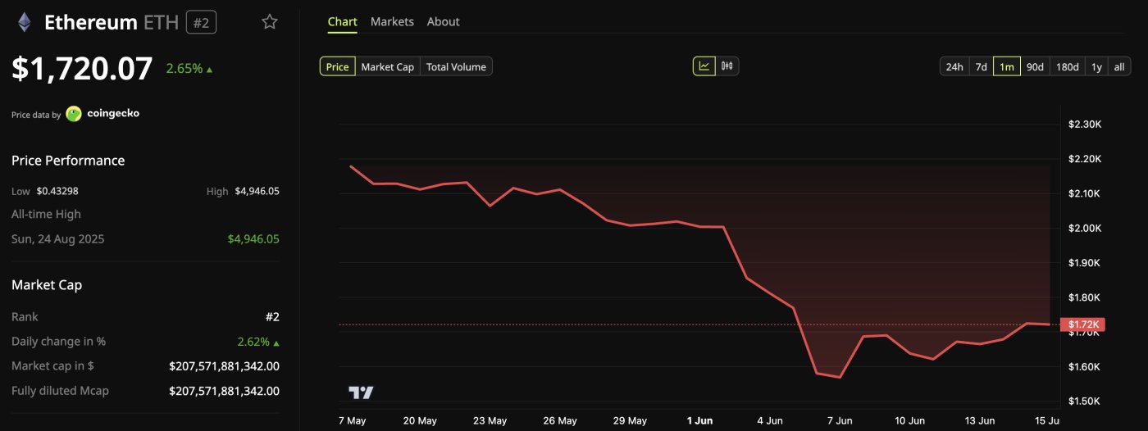Click the $1.72K current price marker
This screenshot has width=1148, height=431.
click(x=1082, y=324)
